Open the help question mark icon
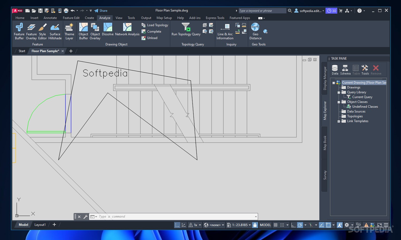This screenshot has width=401, height=240. pos(360,11)
